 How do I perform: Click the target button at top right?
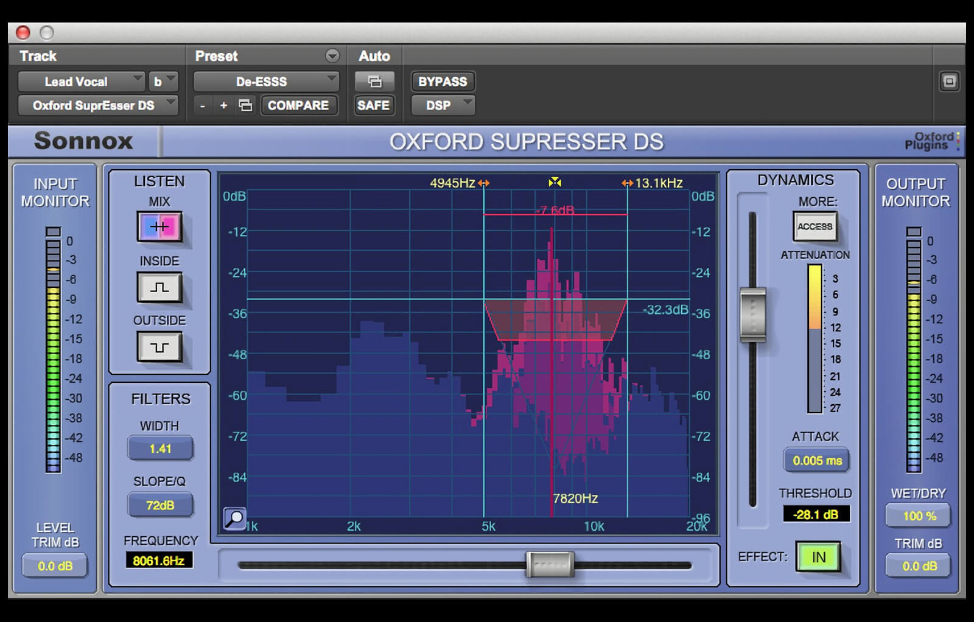tap(949, 81)
